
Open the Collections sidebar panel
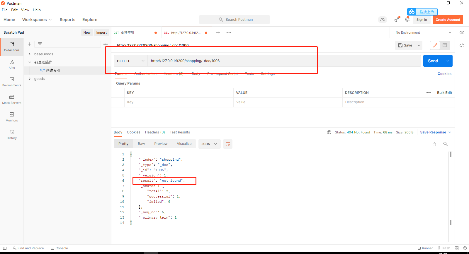point(12,47)
